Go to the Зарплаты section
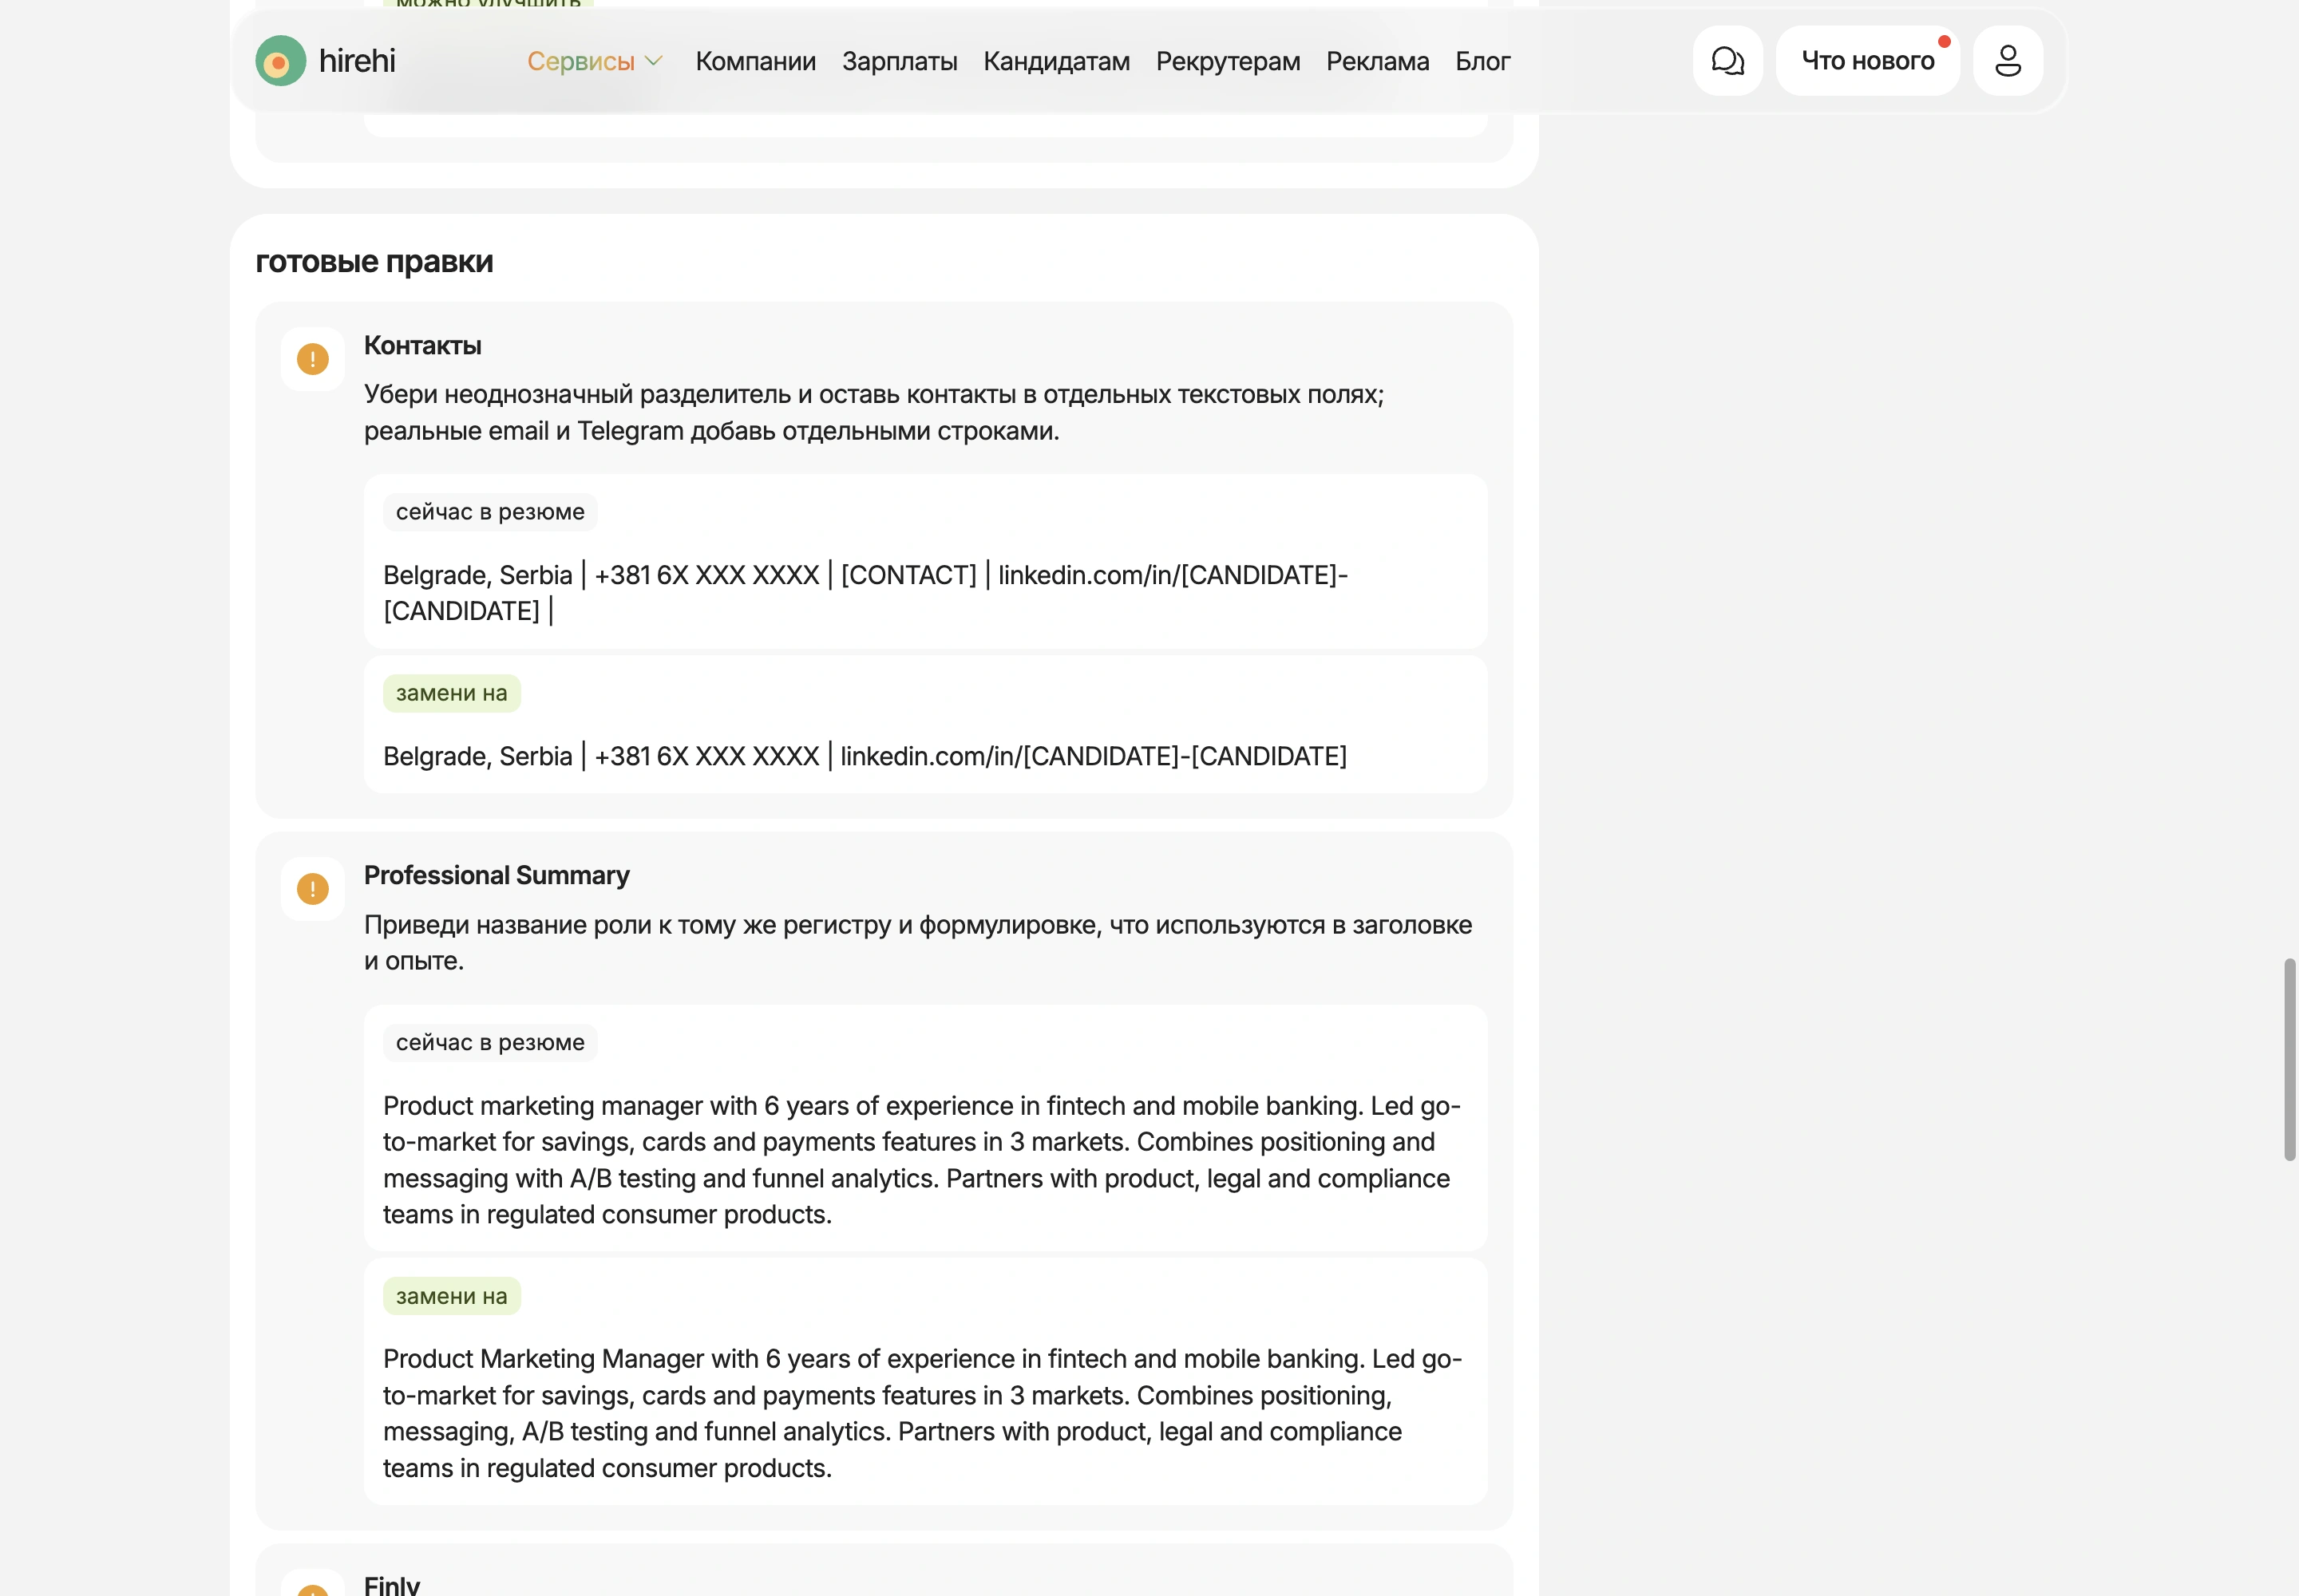The height and width of the screenshot is (1596, 2299). (x=900, y=61)
